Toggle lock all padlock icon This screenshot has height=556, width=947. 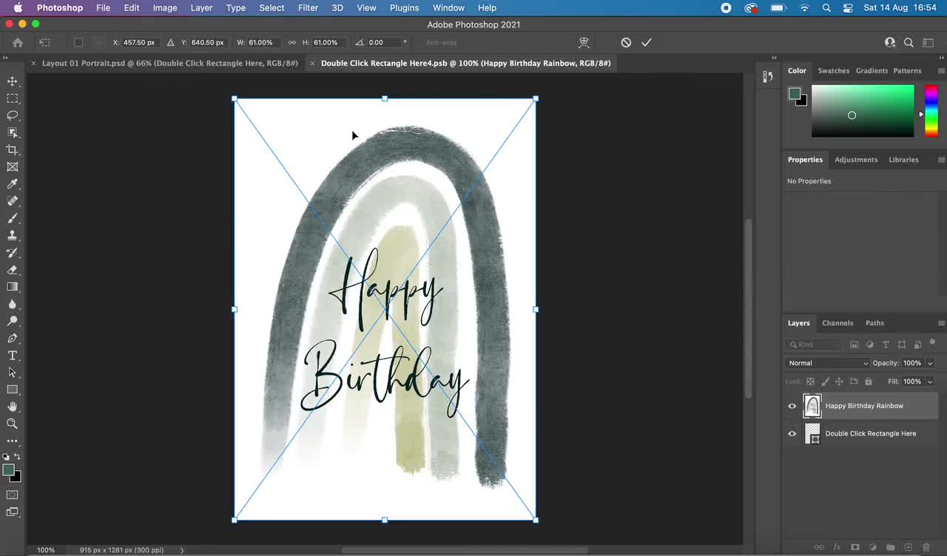tap(869, 382)
